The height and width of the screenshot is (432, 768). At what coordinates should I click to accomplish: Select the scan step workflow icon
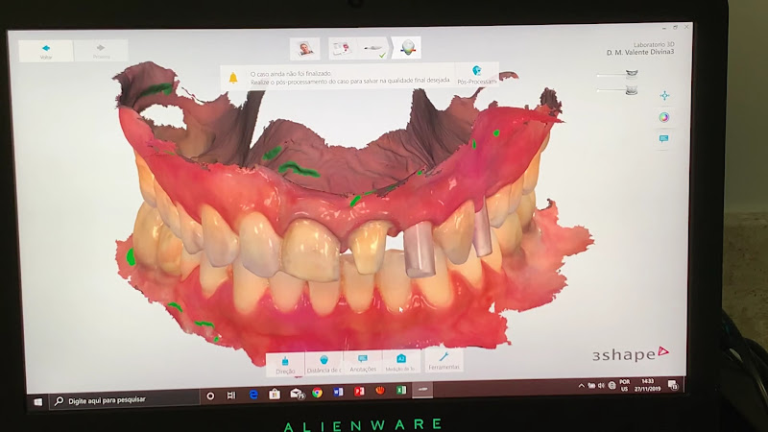[374, 48]
